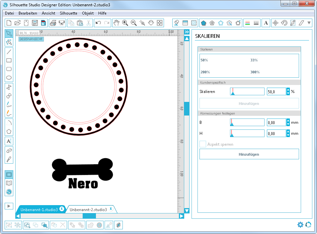Expand the toolbar overflow arrow
This screenshot has width=317, height=234.
coord(309,23)
